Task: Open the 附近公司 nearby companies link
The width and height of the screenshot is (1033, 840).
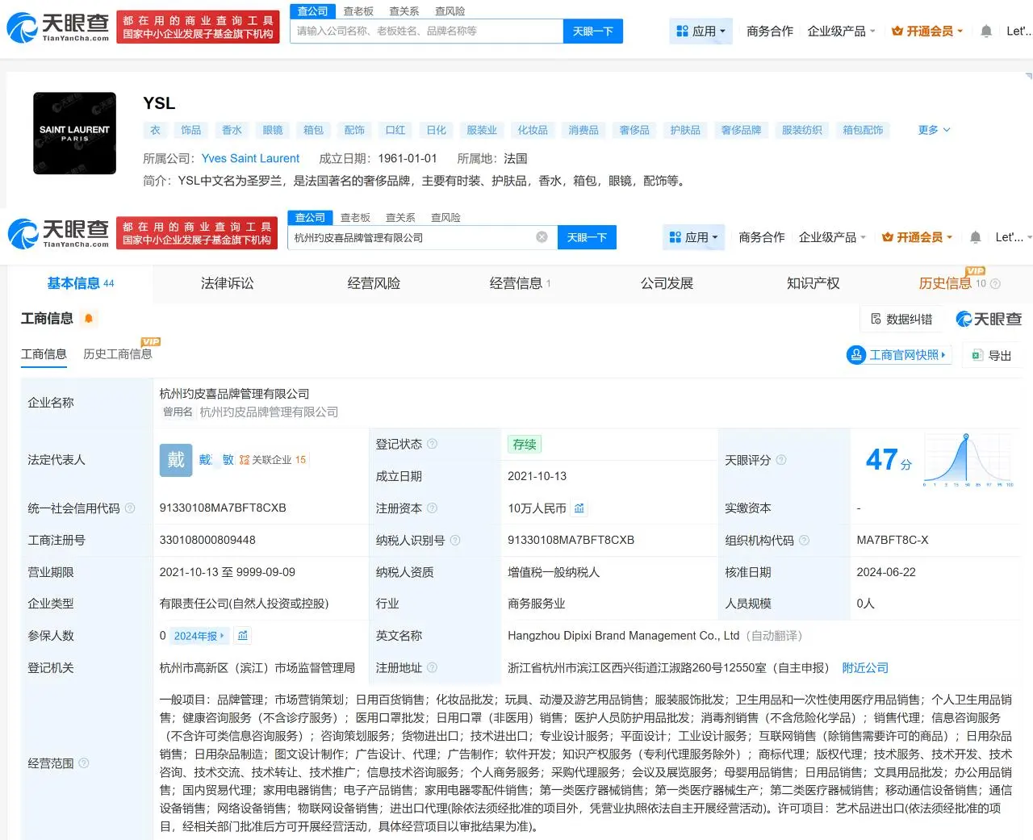Action: pyautogui.click(x=865, y=668)
